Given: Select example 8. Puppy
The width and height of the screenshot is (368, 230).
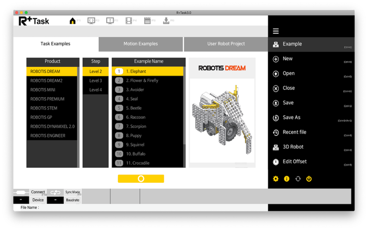Looking at the screenshot, I should point(148,135).
